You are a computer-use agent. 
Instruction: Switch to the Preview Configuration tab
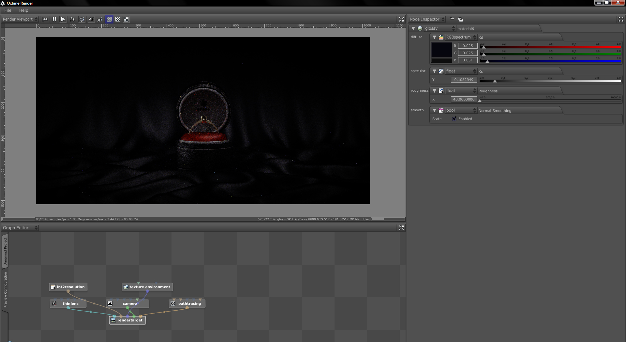coord(5,290)
